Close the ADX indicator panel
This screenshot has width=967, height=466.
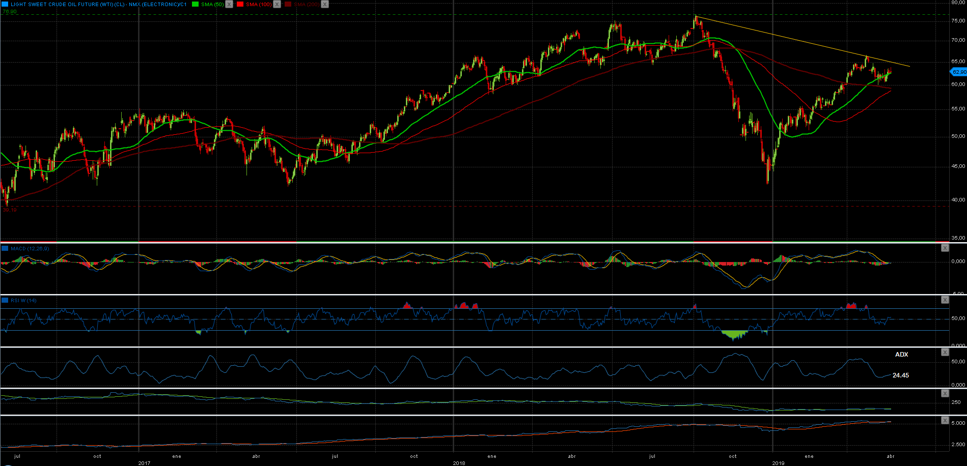pyautogui.click(x=945, y=352)
